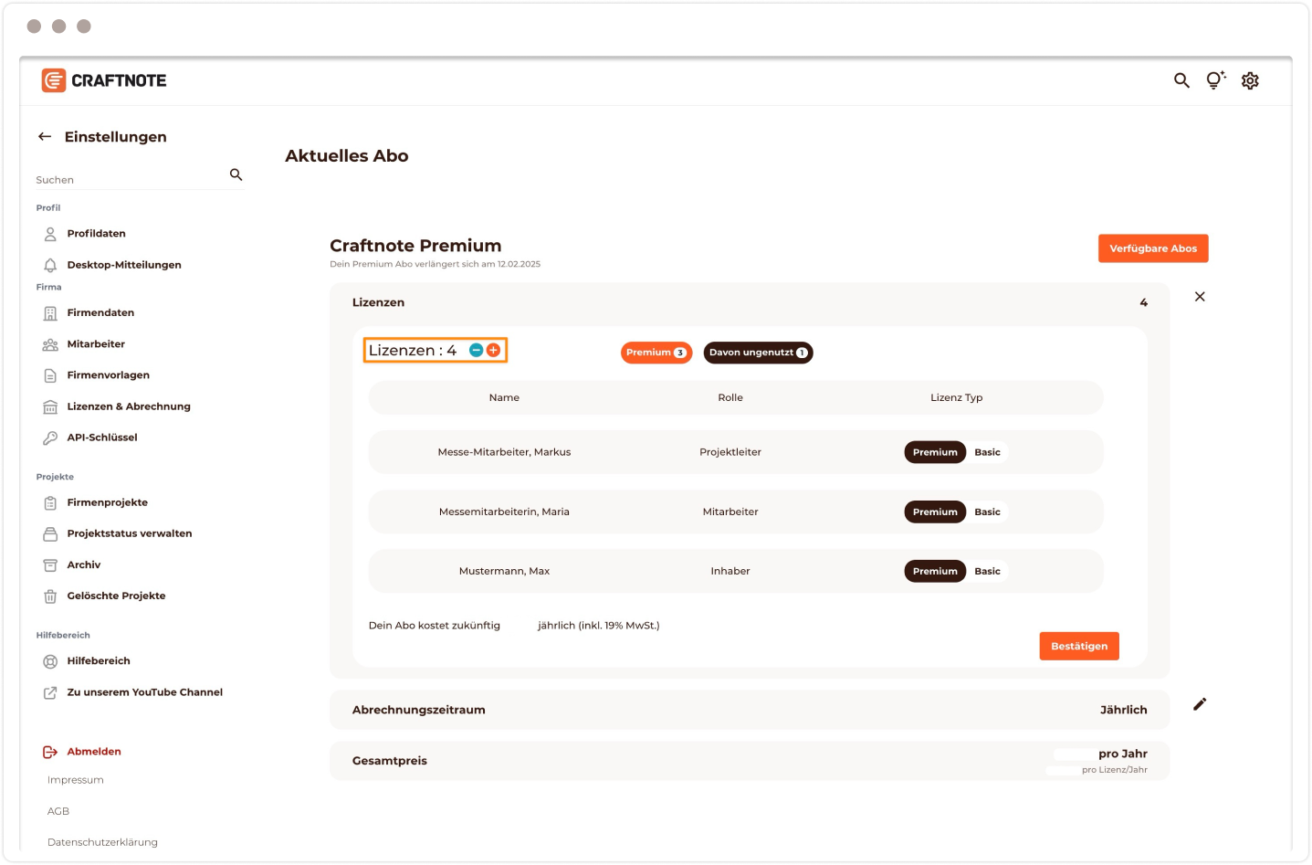Click Verfügbare Abos button
The height and width of the screenshot is (865, 1312).
[x=1153, y=248]
